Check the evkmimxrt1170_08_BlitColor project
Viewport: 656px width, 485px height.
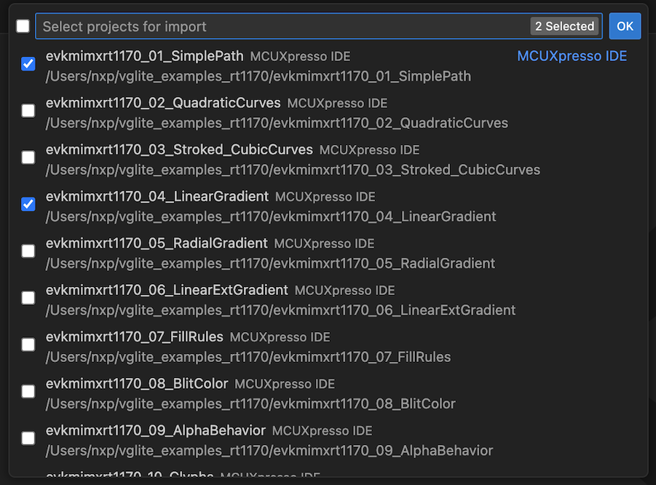pyautogui.click(x=27, y=391)
